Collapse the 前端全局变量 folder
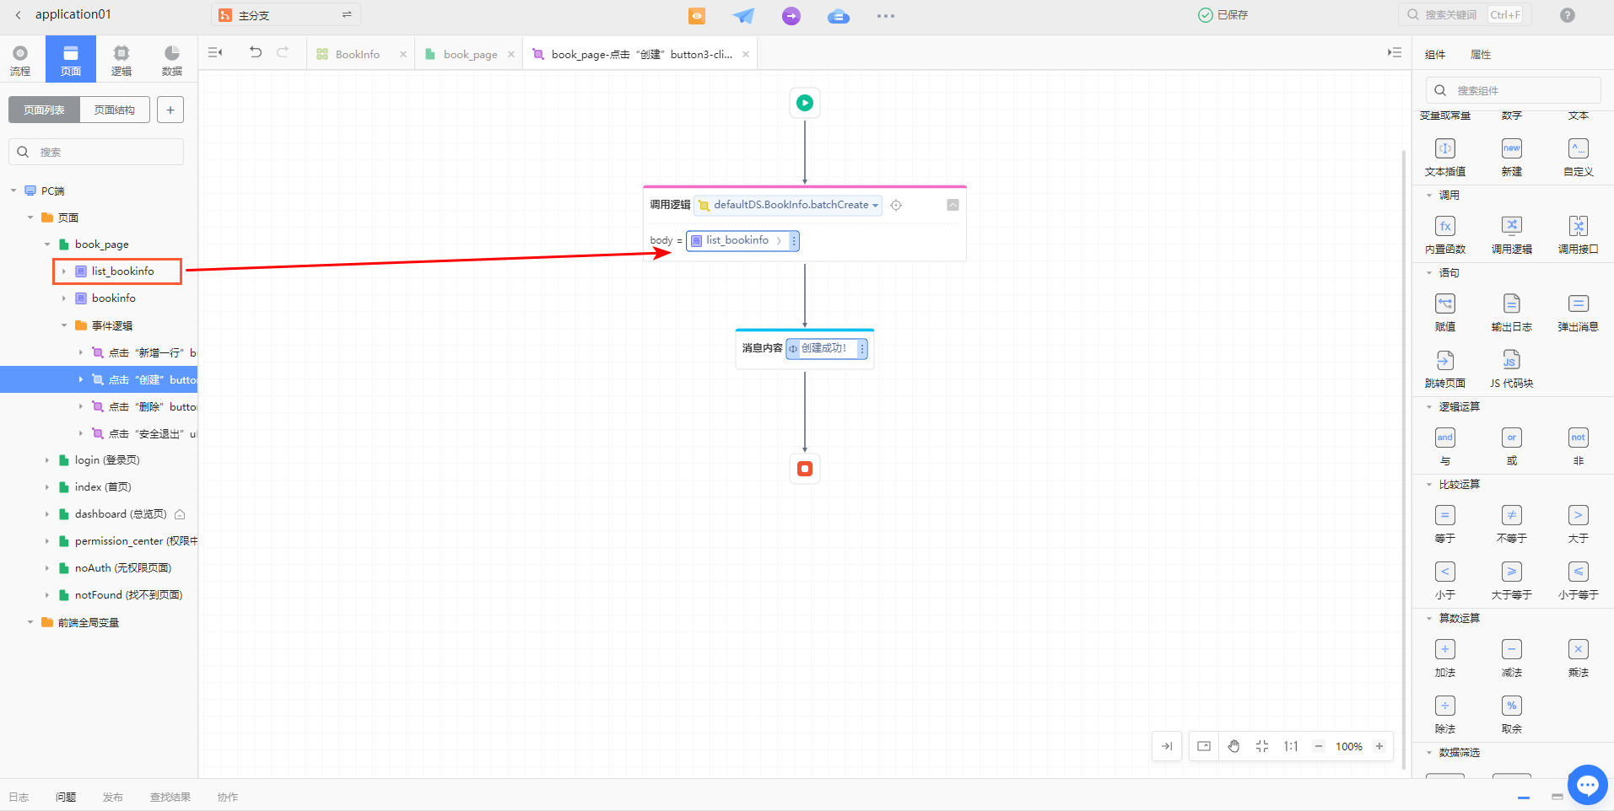1614x811 pixels. [x=30, y=622]
